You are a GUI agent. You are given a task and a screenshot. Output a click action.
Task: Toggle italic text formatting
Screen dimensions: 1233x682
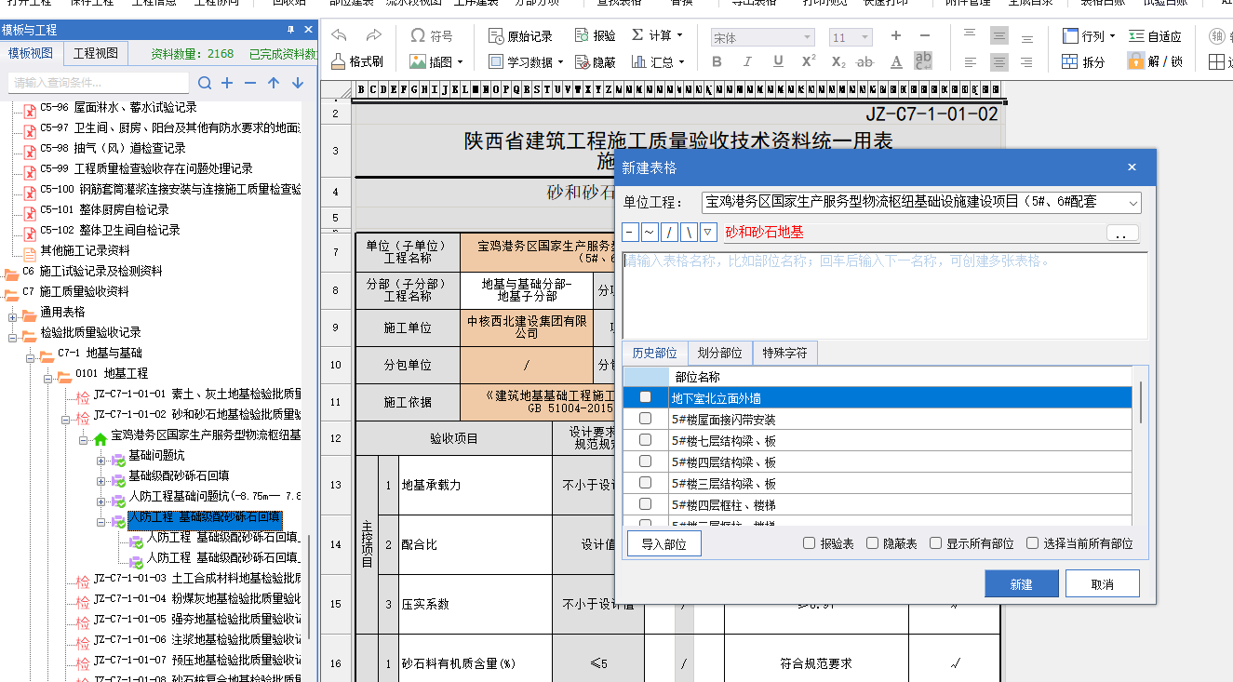point(746,61)
